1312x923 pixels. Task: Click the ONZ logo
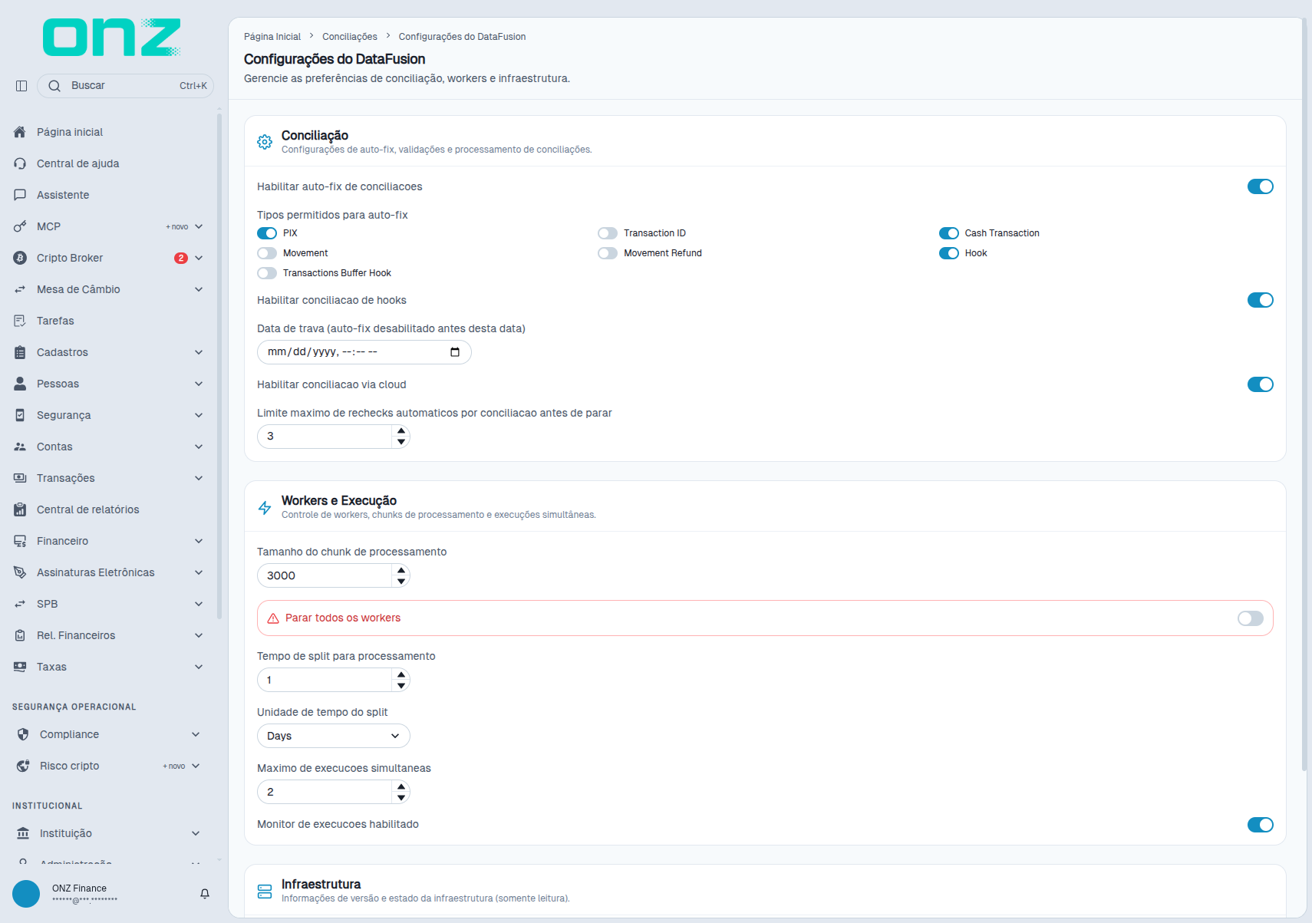pos(112,37)
